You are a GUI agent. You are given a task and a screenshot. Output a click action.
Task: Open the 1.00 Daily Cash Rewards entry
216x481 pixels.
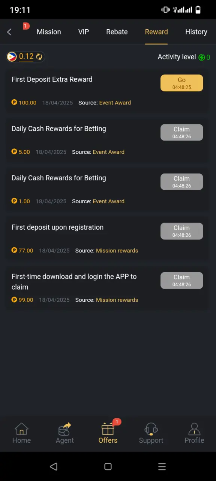click(x=107, y=189)
